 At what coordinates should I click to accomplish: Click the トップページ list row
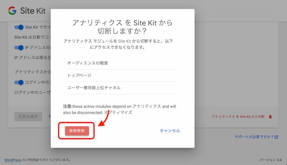pyautogui.click(x=122, y=75)
